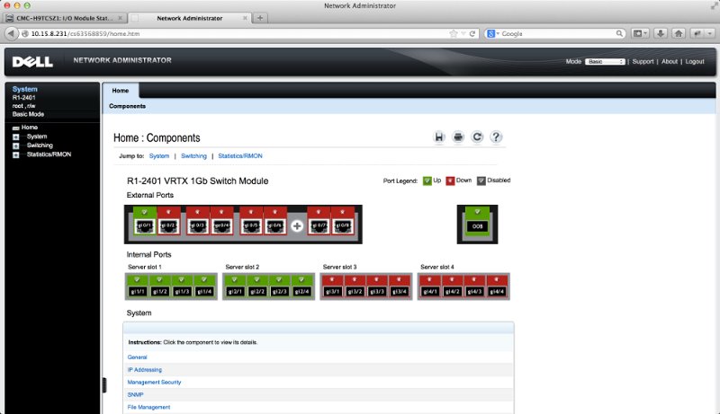Expand the Statistics/RMON tree node
The image size is (720, 414).
pos(16,155)
